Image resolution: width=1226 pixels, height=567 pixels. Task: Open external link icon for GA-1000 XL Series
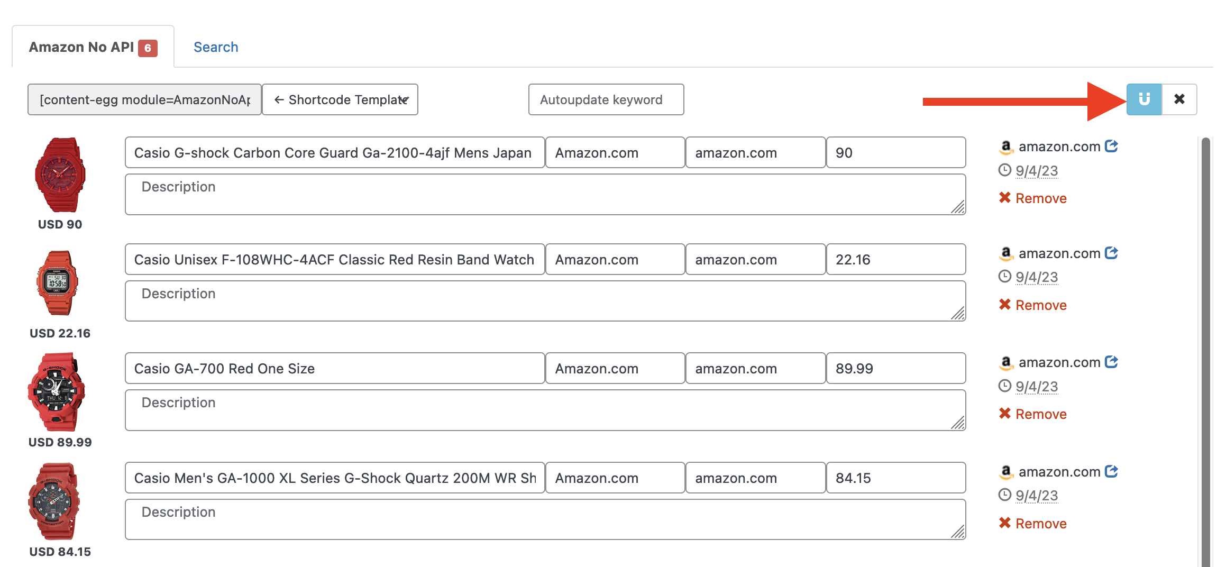point(1111,471)
